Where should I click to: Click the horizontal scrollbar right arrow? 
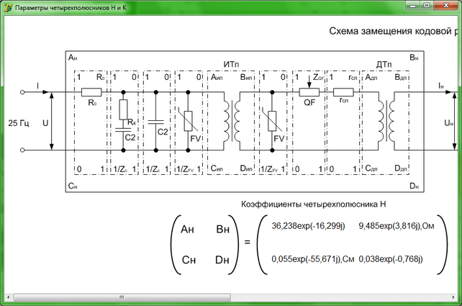[454, 297]
